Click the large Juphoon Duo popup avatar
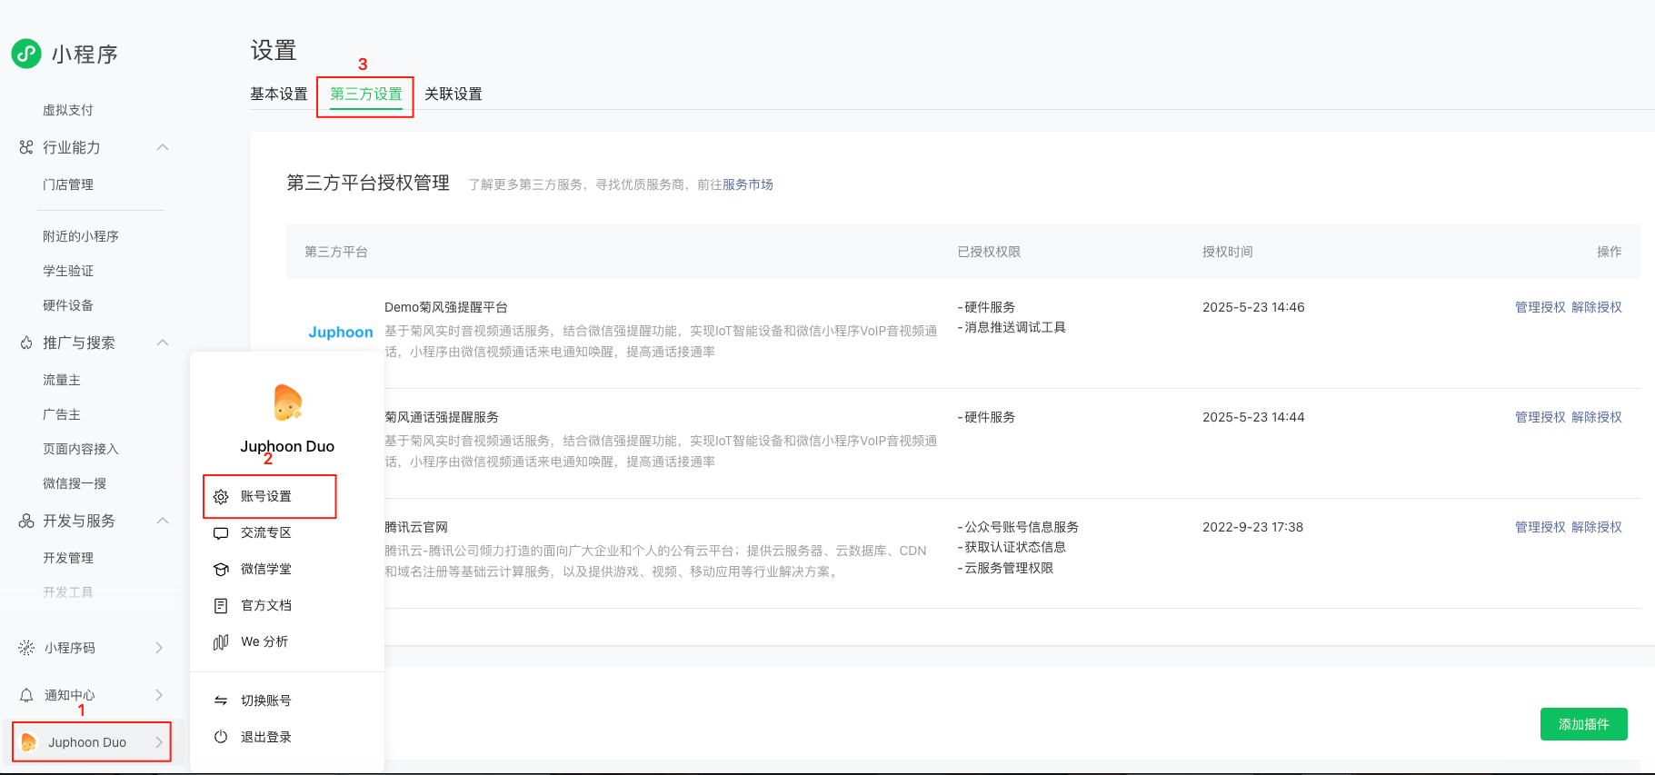 click(288, 402)
